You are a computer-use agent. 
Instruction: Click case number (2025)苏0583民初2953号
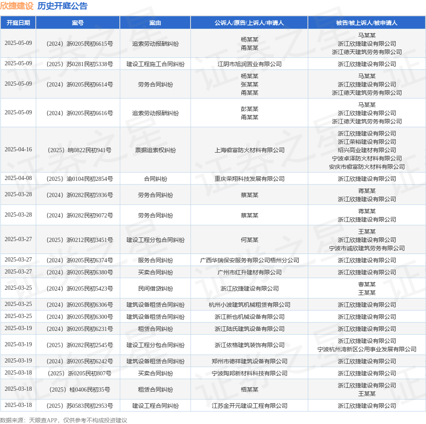pyautogui.click(x=79, y=406)
